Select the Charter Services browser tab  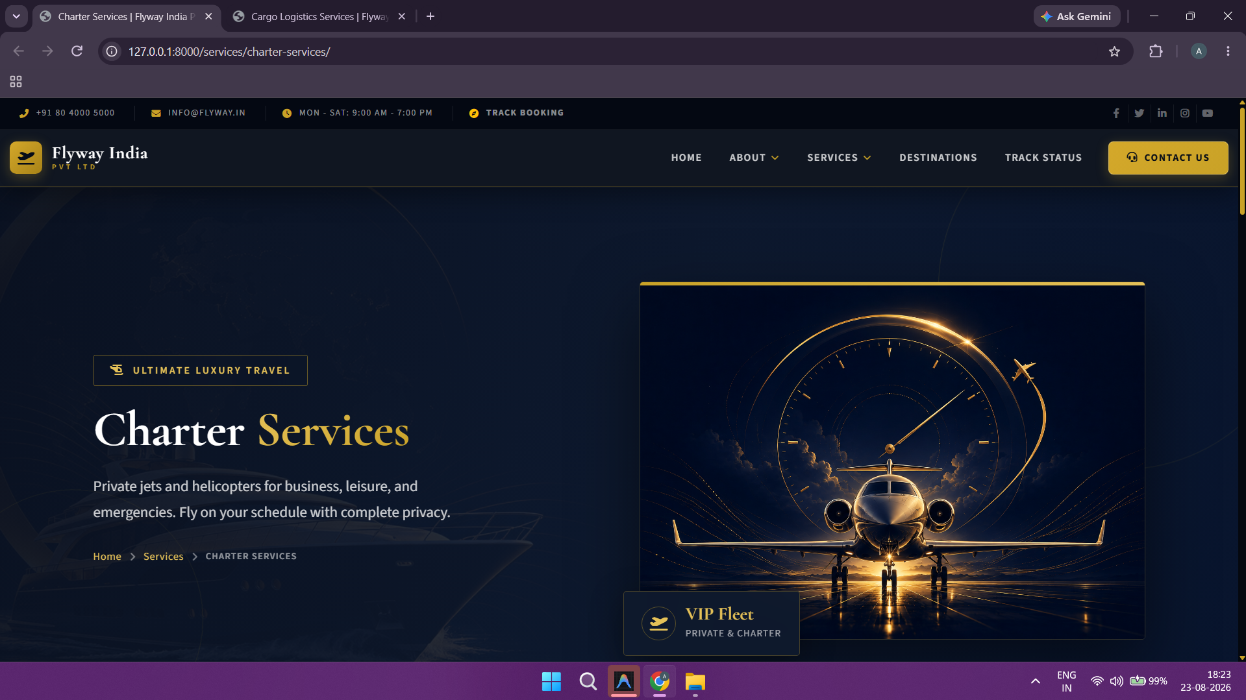point(127,16)
